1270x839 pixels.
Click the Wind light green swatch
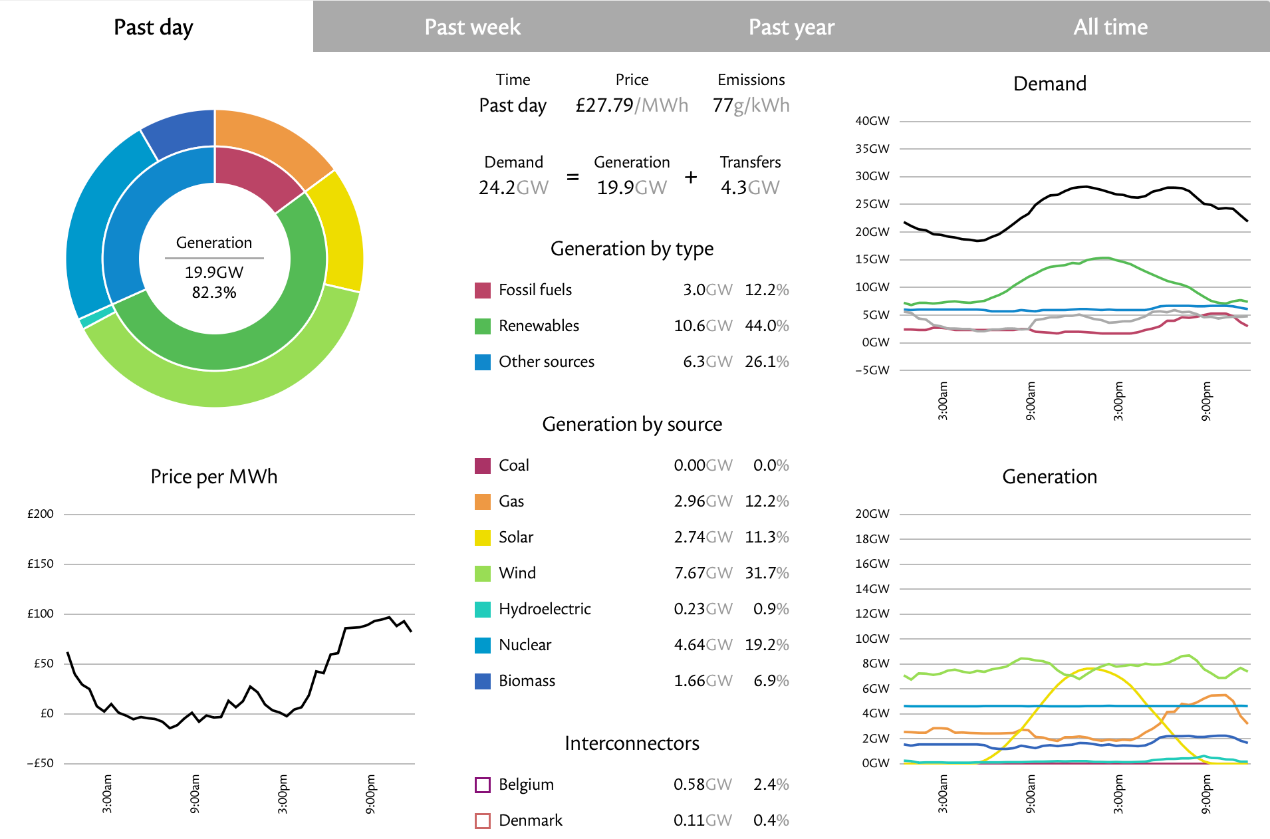tap(483, 573)
